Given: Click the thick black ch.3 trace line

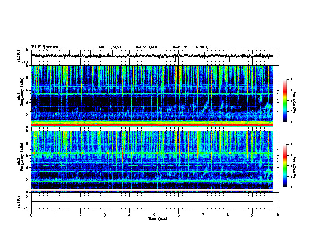Looking at the screenshot, I should (152, 202).
